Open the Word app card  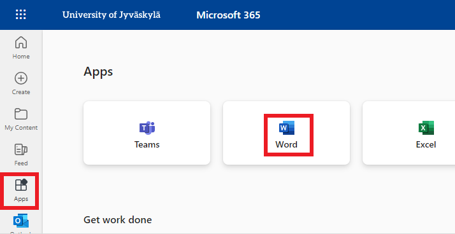pyautogui.click(x=286, y=133)
